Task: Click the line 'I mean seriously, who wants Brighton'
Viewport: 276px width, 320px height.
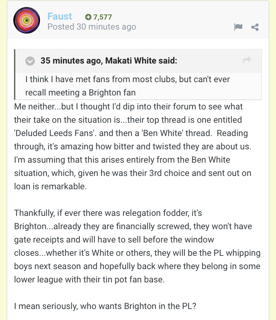Action: click(105, 306)
